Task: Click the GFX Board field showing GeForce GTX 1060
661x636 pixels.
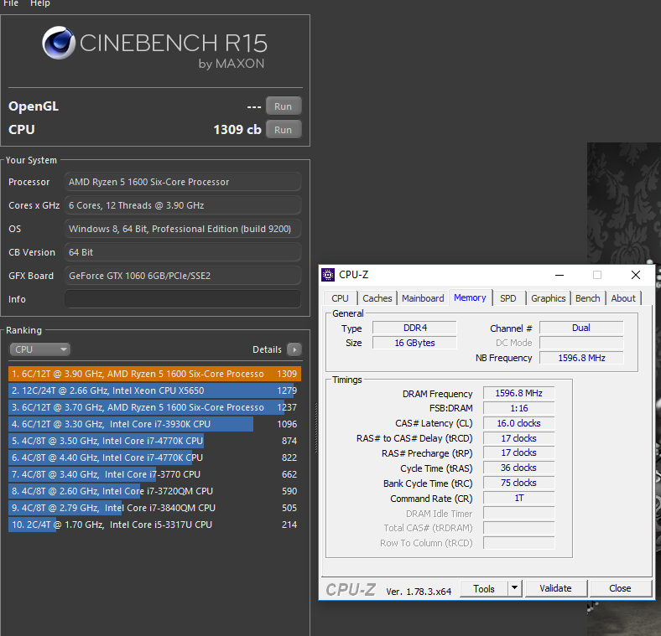Action: [183, 276]
